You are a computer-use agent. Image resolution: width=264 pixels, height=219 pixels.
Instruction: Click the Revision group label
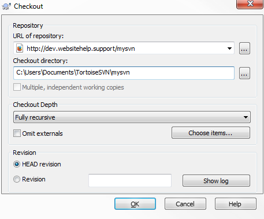tap(24, 153)
